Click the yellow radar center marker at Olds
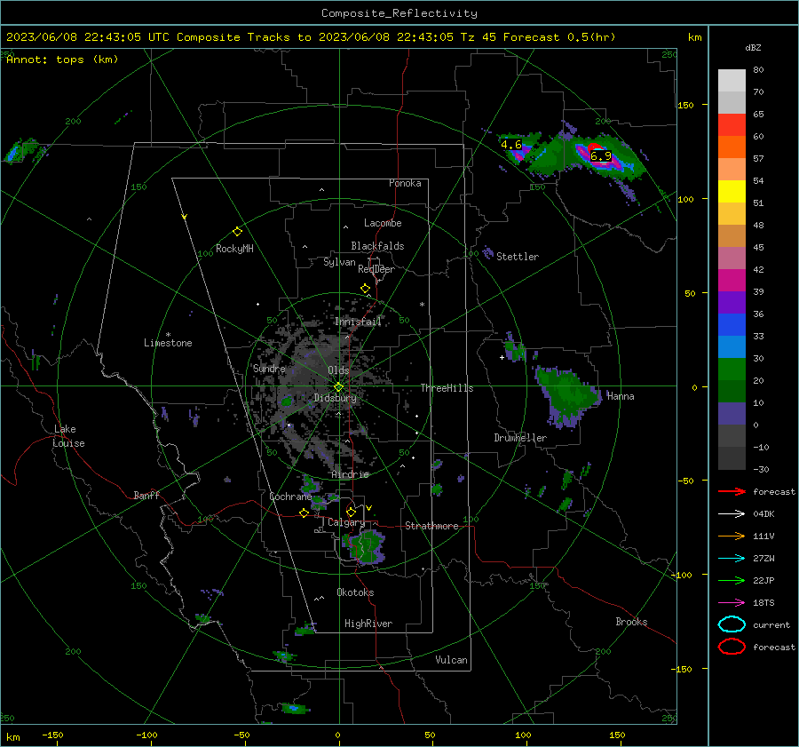This screenshot has height=747, width=799. coord(338,387)
